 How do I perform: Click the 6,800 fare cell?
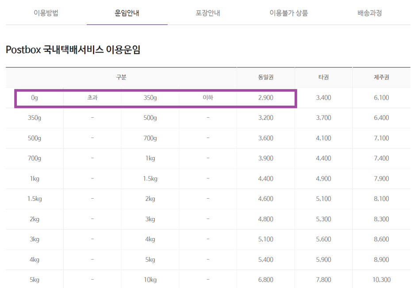click(x=266, y=280)
